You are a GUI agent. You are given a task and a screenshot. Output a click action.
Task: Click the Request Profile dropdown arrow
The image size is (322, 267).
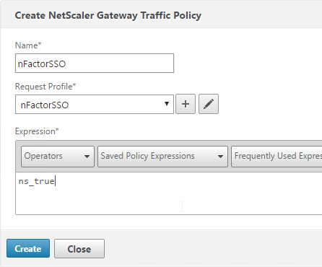coord(167,104)
